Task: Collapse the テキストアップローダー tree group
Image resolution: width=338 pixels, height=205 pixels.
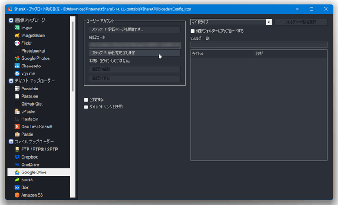Action: 11,81
